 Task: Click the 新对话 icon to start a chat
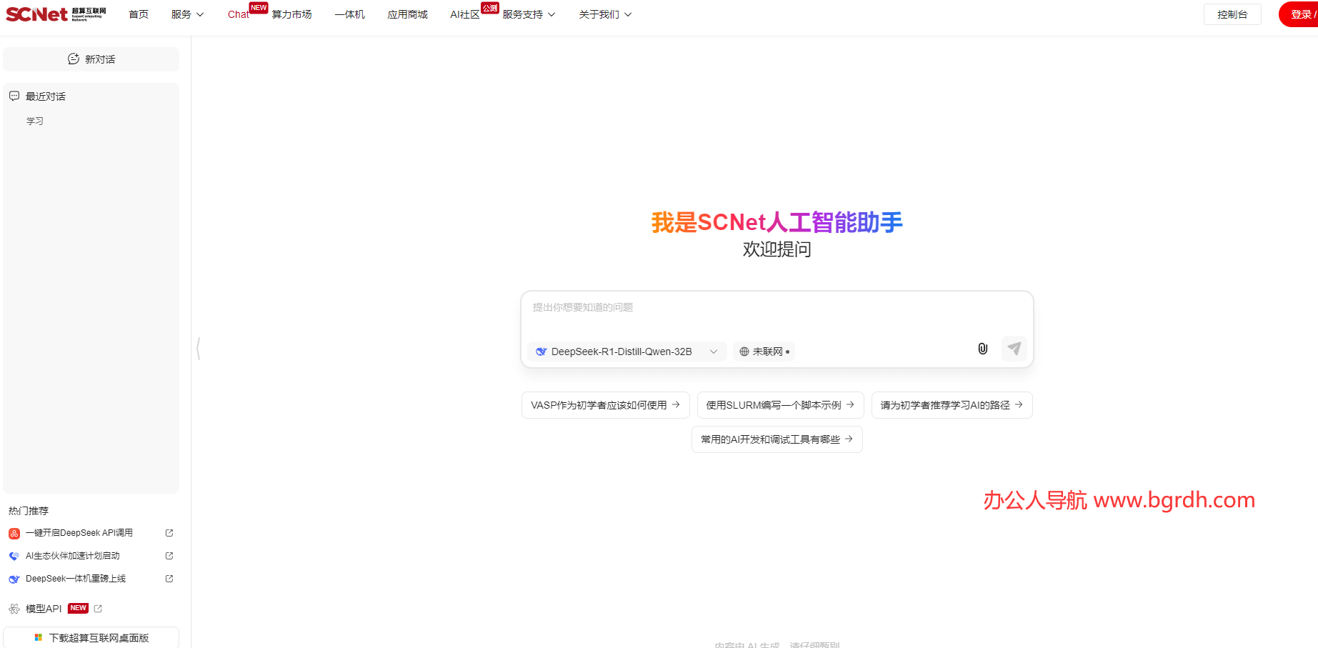(74, 59)
